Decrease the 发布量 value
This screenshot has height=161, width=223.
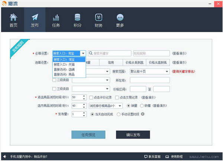tap(84, 116)
